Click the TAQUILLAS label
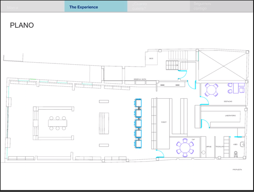 pyautogui.click(x=220, y=146)
